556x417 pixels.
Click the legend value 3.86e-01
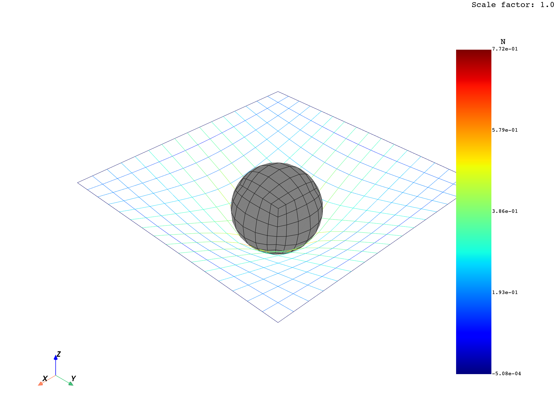(x=505, y=211)
